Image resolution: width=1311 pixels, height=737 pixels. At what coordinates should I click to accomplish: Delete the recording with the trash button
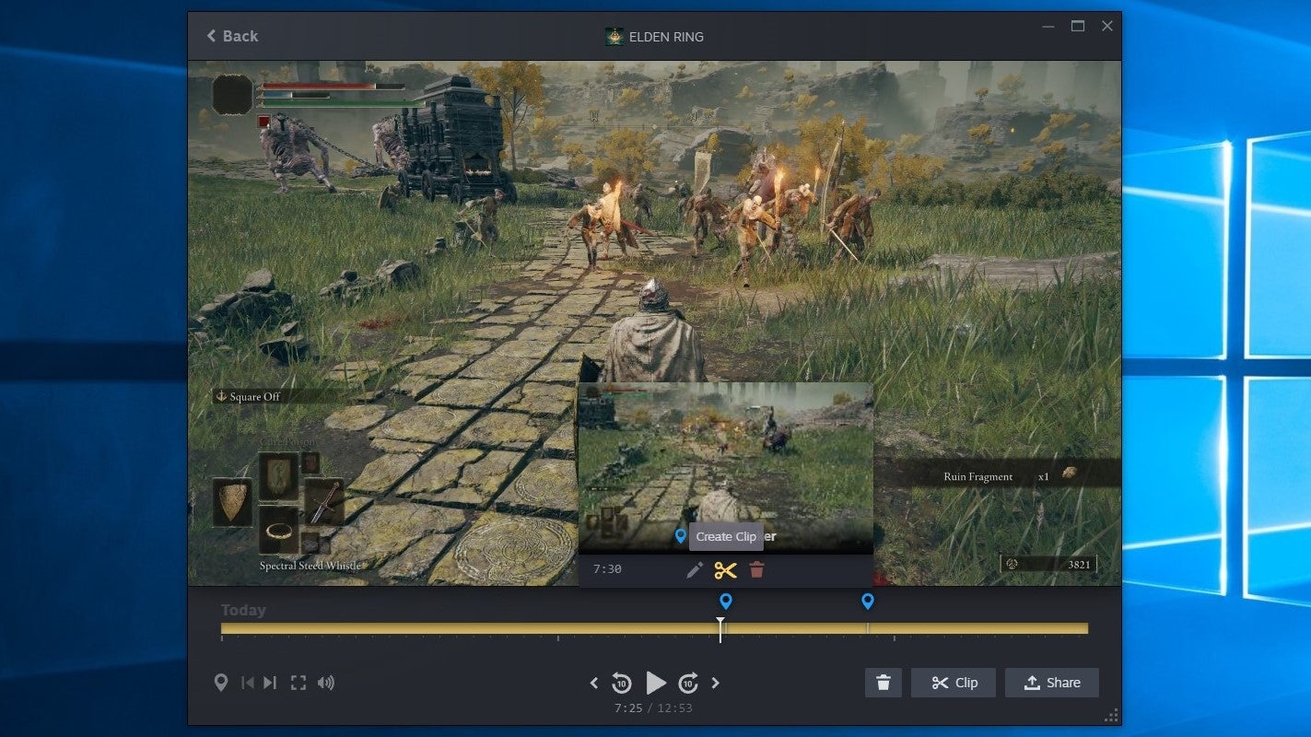click(x=883, y=683)
